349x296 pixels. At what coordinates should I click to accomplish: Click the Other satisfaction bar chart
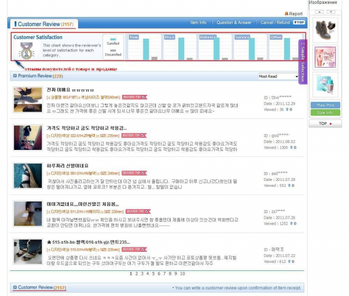point(286,47)
